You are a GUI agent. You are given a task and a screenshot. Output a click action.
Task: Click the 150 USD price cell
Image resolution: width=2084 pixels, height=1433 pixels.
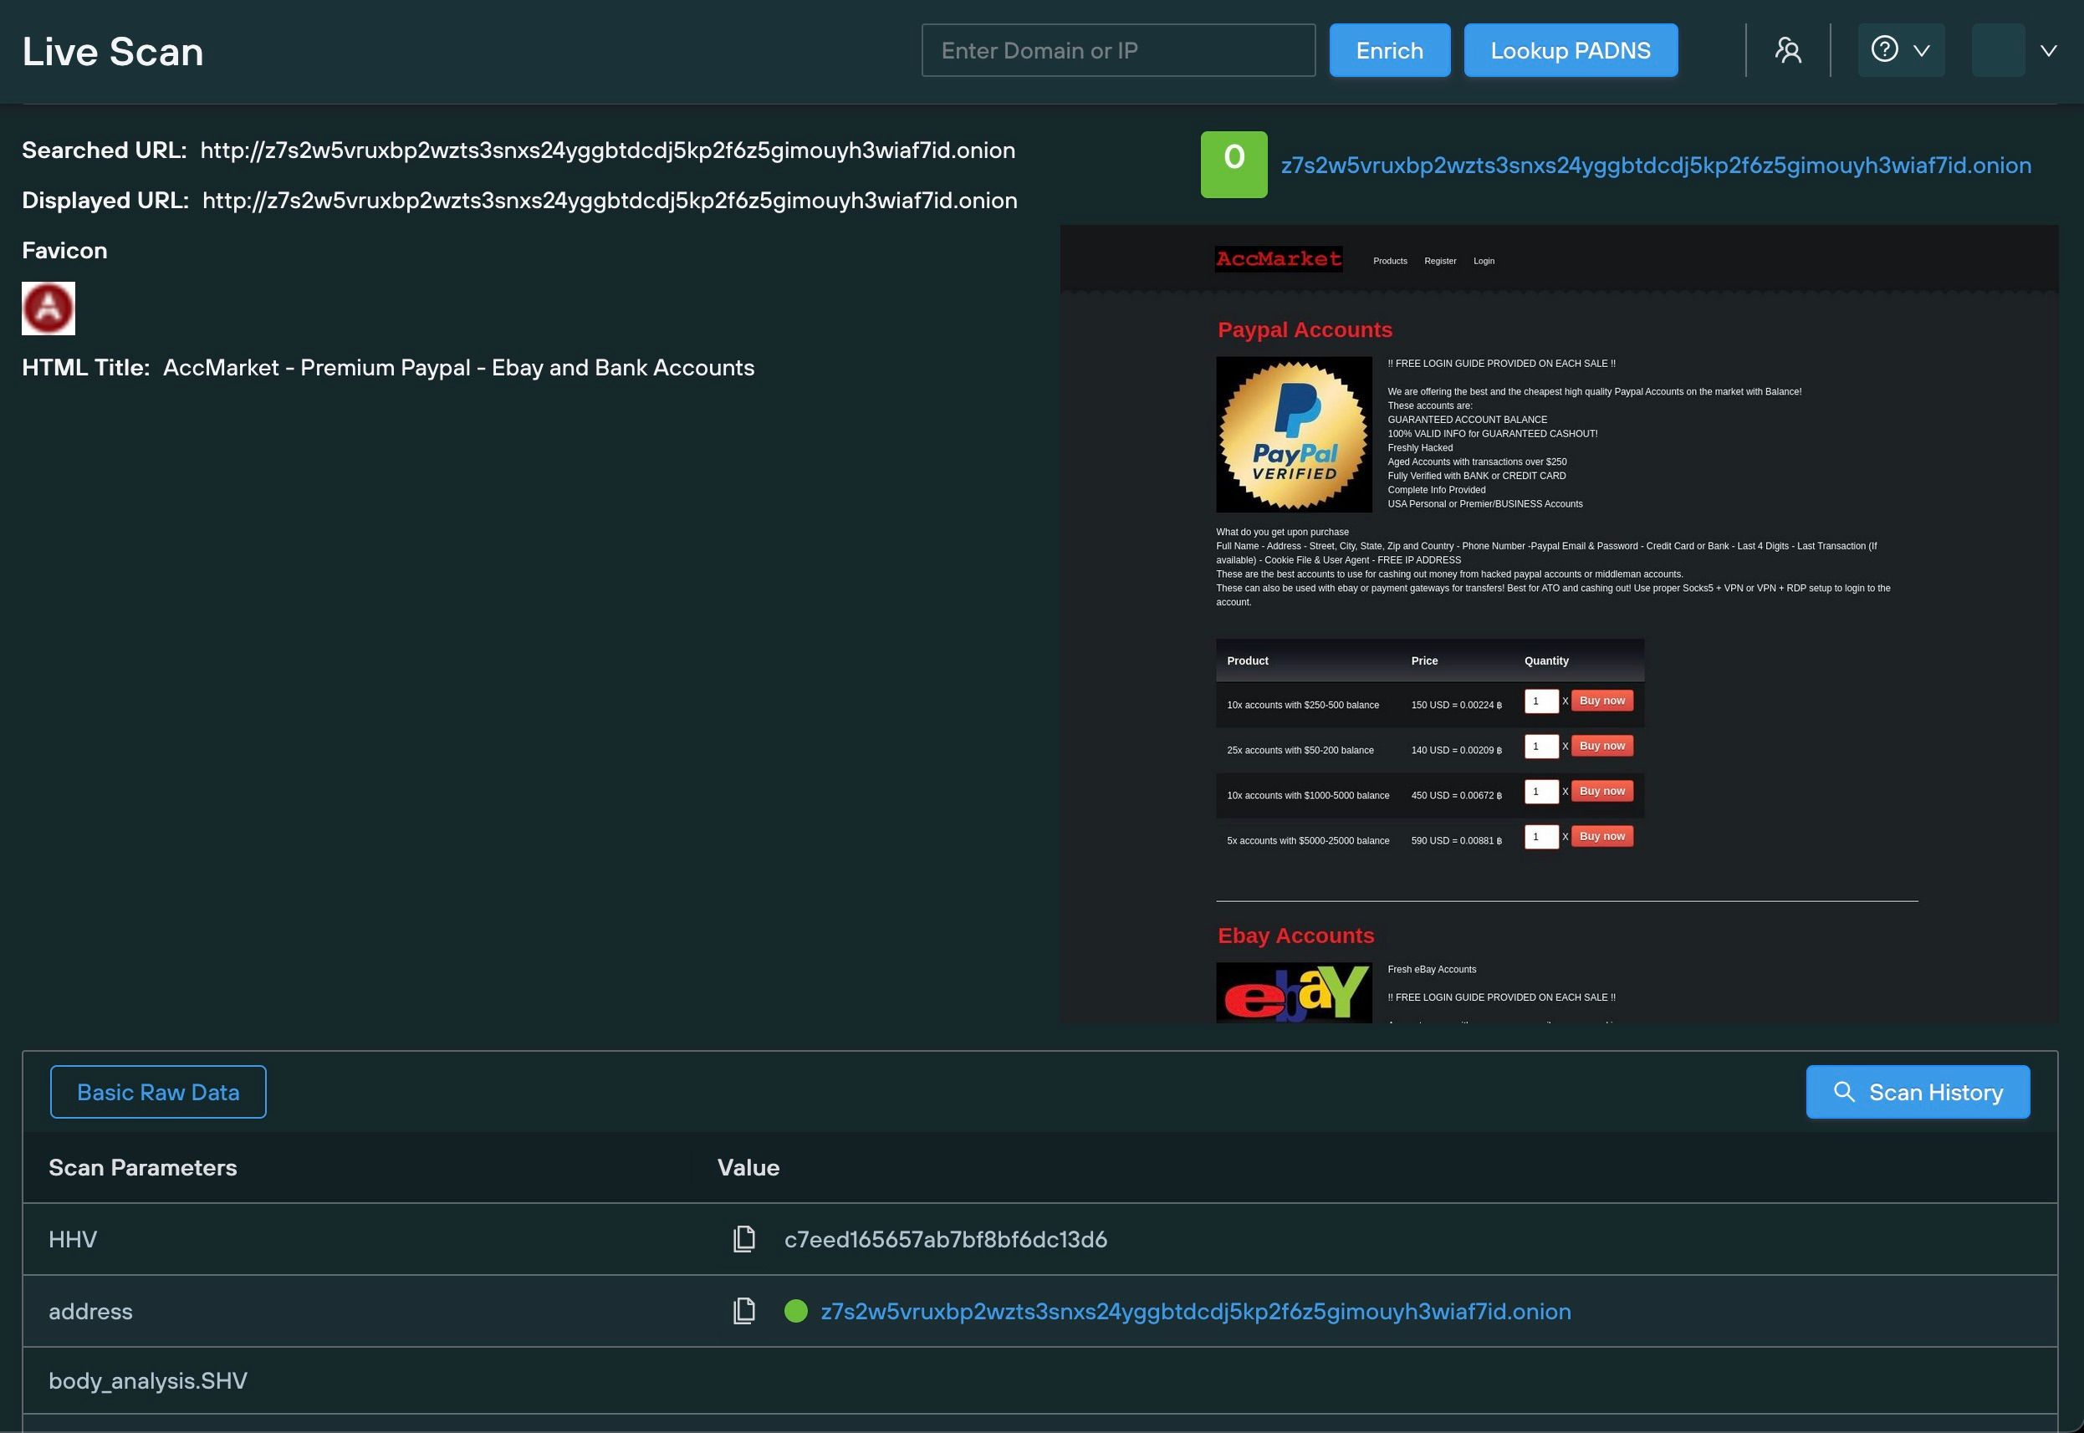pyautogui.click(x=1457, y=705)
